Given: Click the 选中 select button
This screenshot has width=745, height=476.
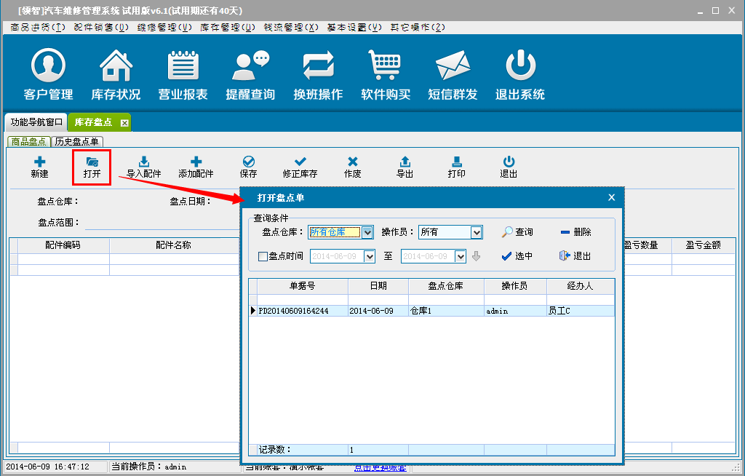Looking at the screenshot, I should 517,256.
